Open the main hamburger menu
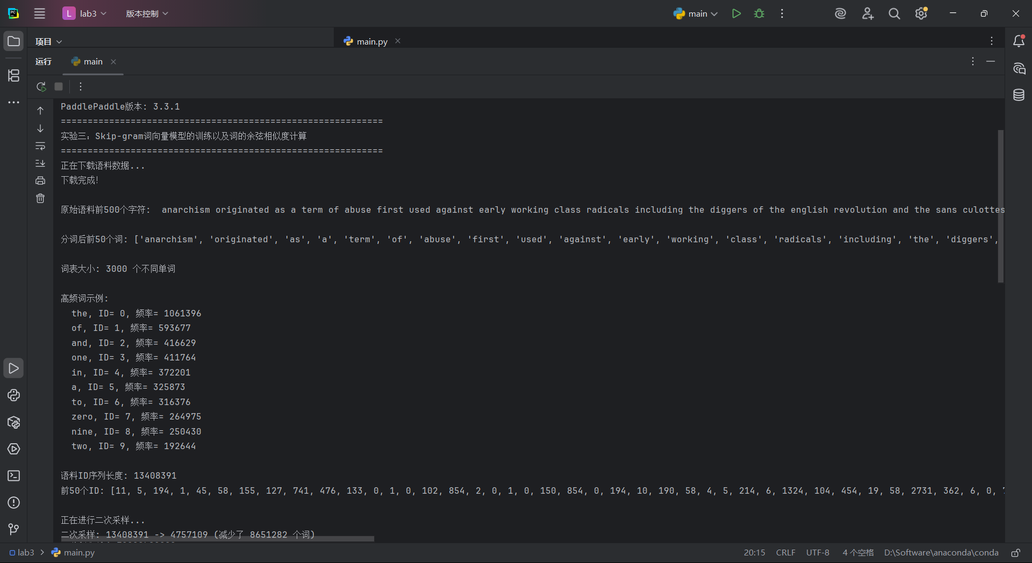 click(x=40, y=13)
